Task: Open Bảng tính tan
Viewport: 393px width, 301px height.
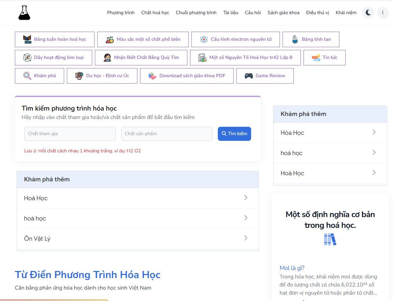Action: (x=311, y=39)
